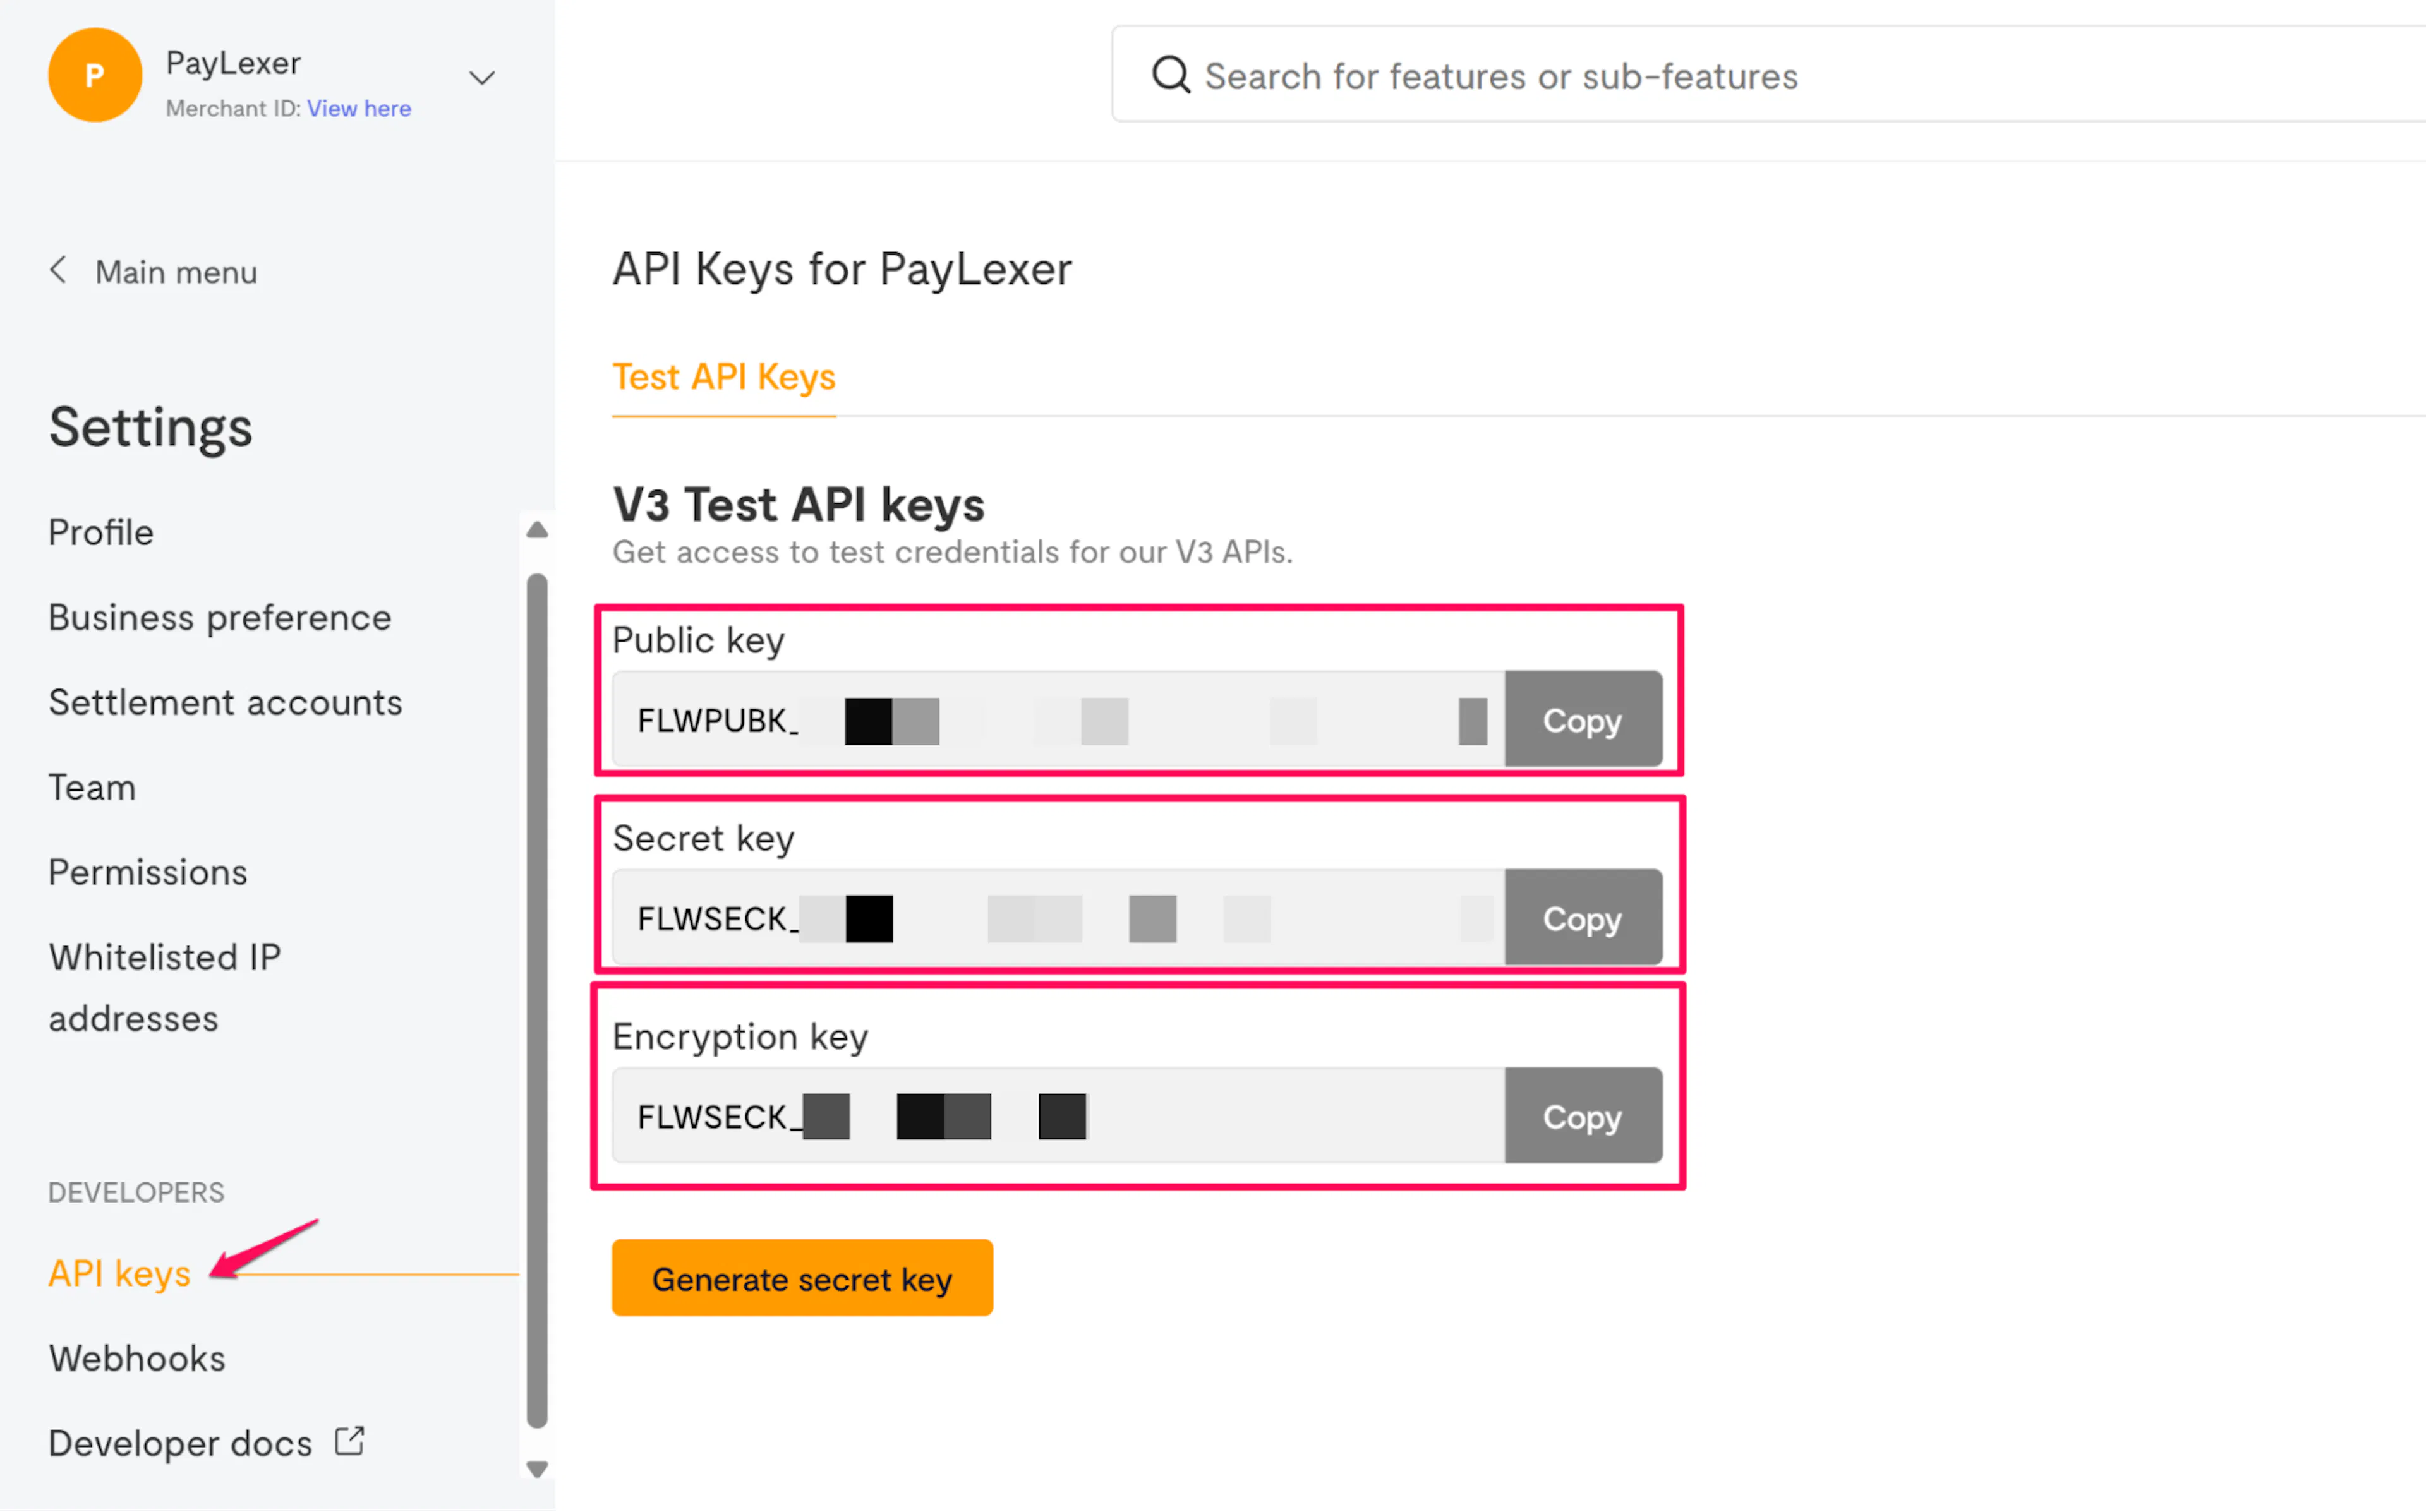Click the back arrow next to Main menu
2426x1512 pixels.
tap(59, 270)
